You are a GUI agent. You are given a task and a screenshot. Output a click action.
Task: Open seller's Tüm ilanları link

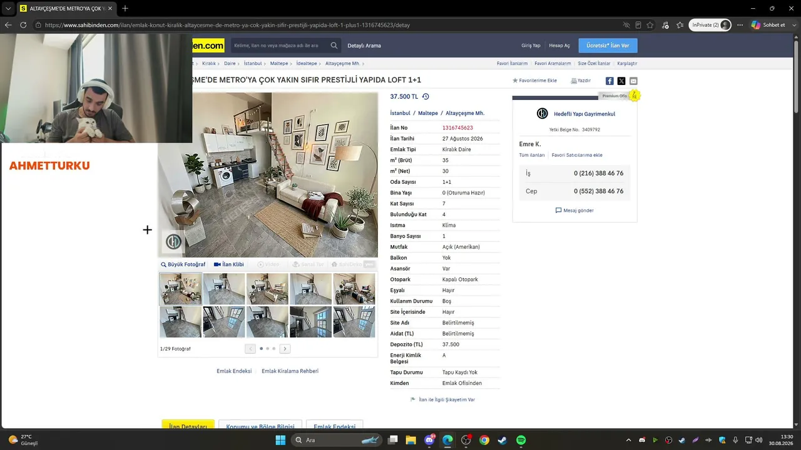pos(532,155)
